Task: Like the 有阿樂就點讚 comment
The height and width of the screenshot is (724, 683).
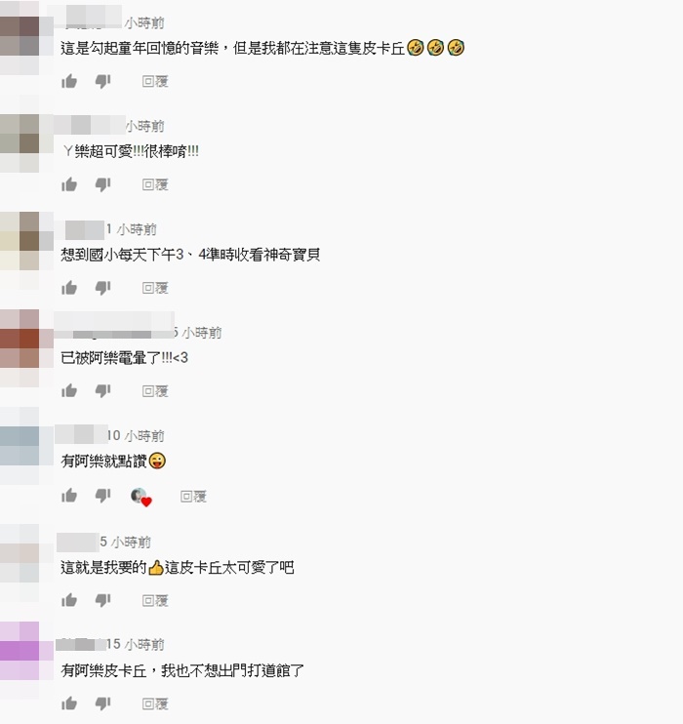Action: (69, 496)
